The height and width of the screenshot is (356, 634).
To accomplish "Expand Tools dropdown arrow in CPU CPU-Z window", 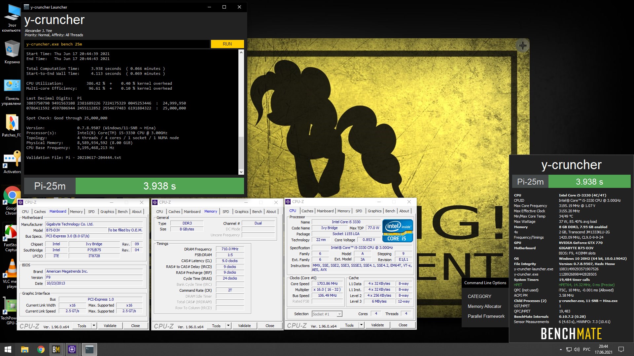I will click(x=361, y=325).
